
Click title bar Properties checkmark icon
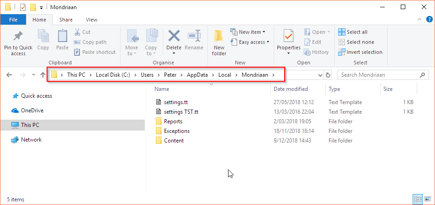click(23, 7)
